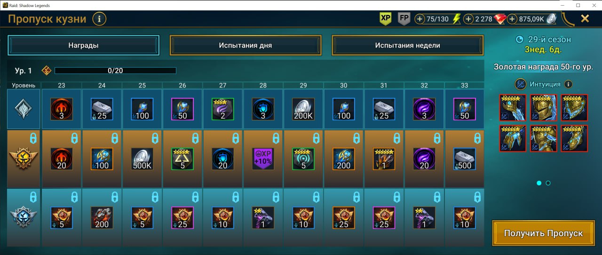
Task: Open the Награды tab
Action: tap(83, 46)
